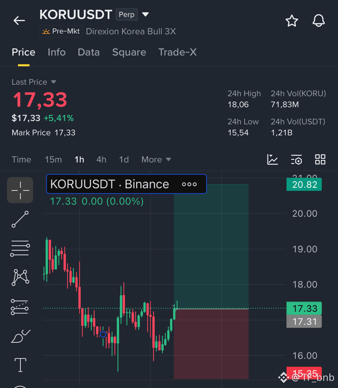Select the 15m chart interval

coord(53,160)
